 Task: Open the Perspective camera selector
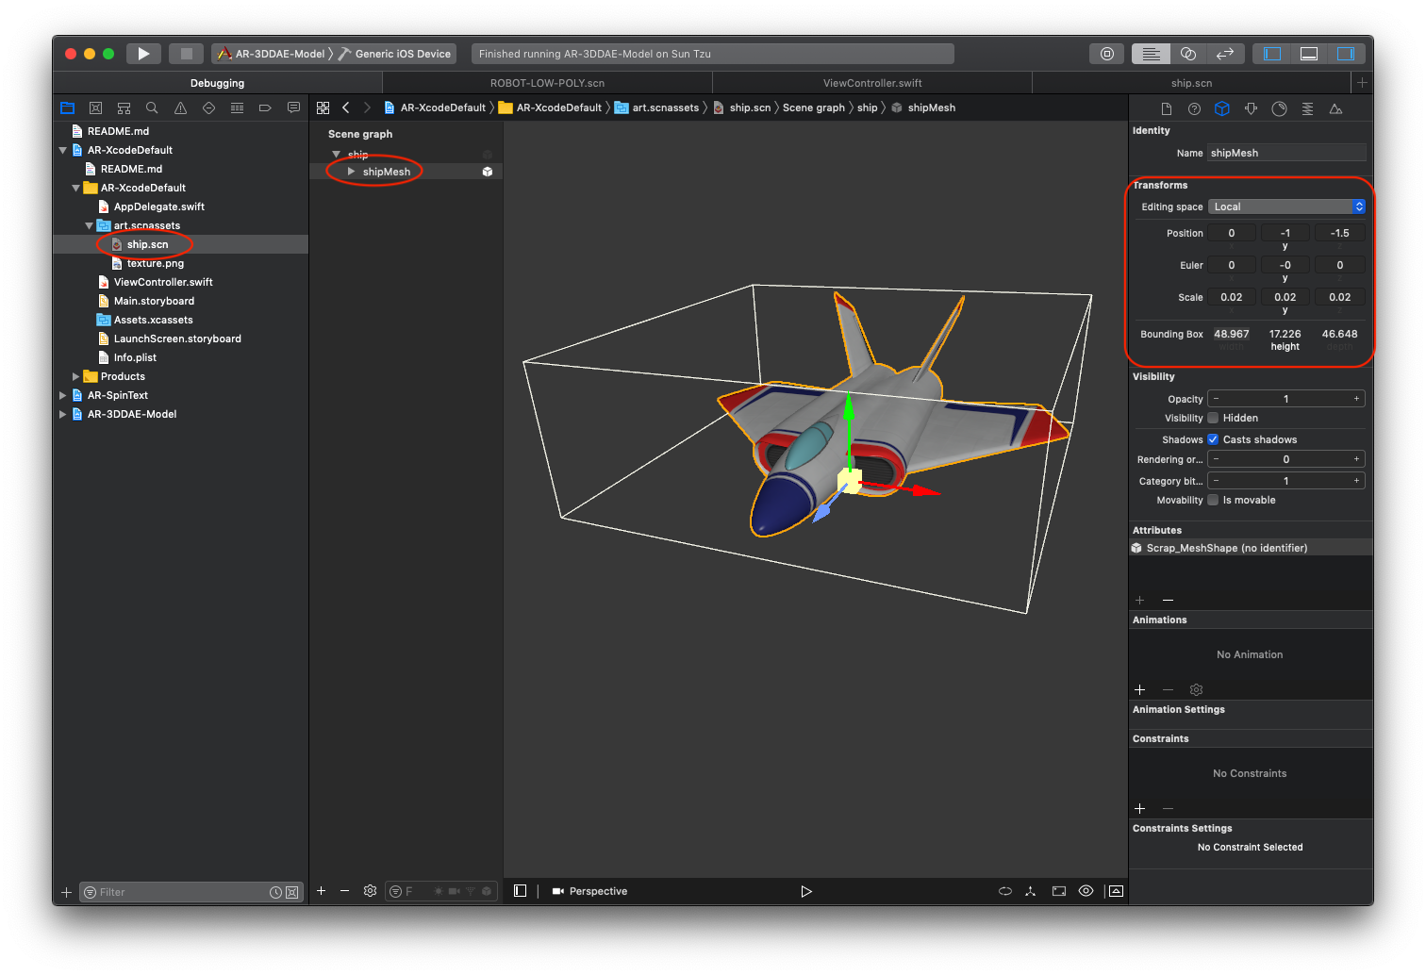pyautogui.click(x=589, y=891)
